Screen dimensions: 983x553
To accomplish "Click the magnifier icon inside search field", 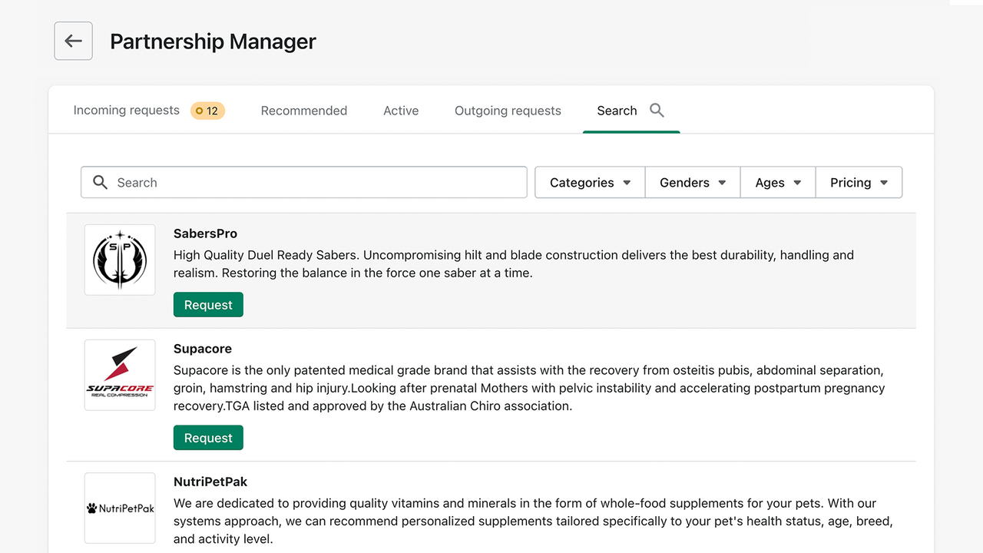I will pos(100,182).
